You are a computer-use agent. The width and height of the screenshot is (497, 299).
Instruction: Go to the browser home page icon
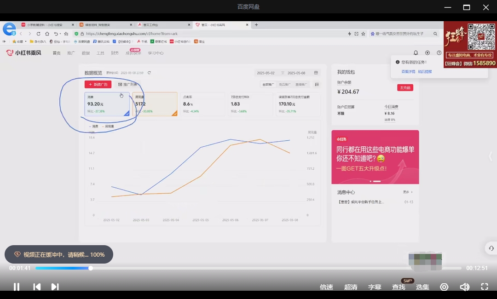click(x=47, y=34)
